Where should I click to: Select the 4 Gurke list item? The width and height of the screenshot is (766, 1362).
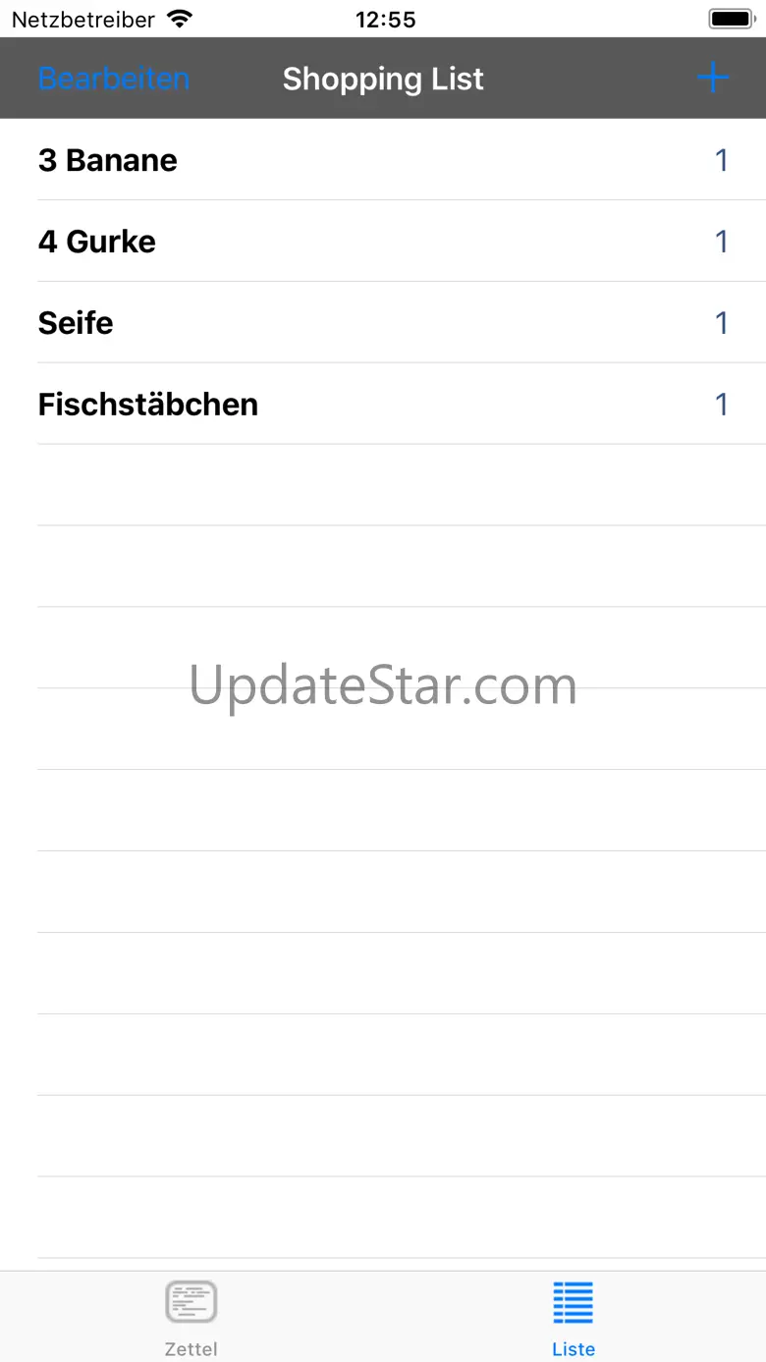[x=383, y=242]
